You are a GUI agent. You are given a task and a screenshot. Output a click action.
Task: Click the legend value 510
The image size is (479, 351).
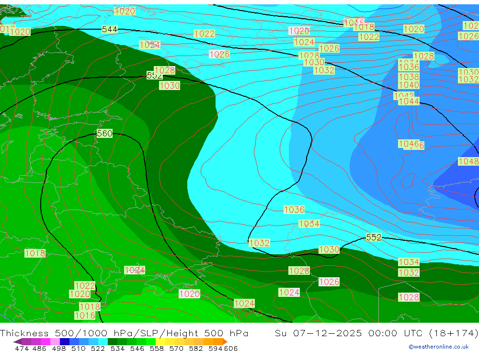point(79,348)
